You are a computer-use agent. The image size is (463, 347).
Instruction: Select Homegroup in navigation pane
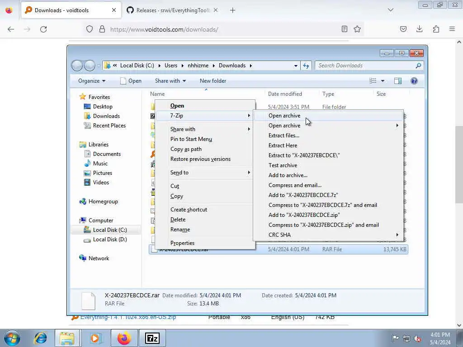pos(103,202)
